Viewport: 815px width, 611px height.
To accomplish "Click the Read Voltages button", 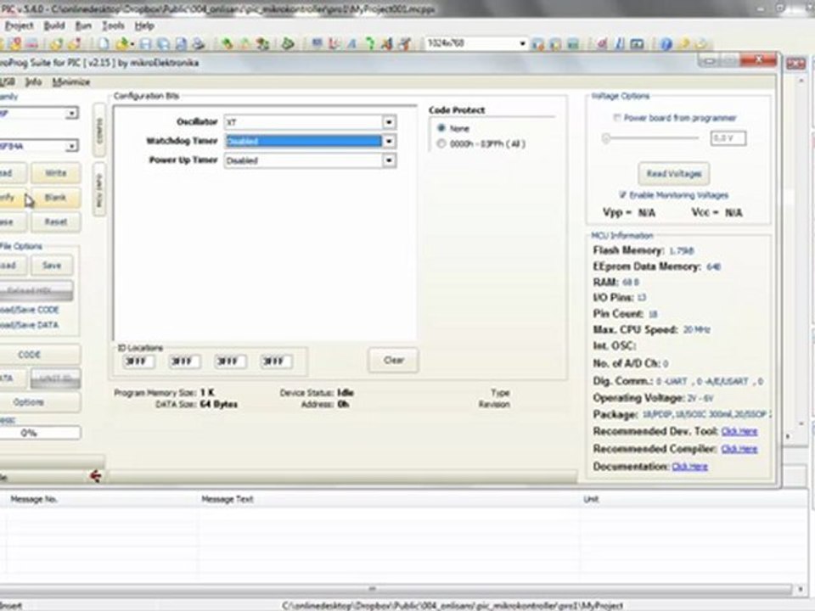I will point(673,173).
